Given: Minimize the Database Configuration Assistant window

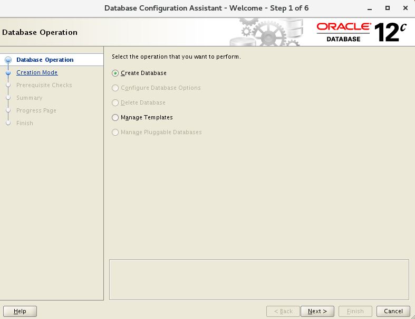Looking at the screenshot, I should [x=370, y=8].
